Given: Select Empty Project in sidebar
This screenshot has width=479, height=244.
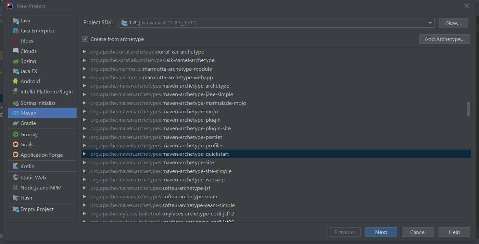Looking at the screenshot, I should click(37, 209).
